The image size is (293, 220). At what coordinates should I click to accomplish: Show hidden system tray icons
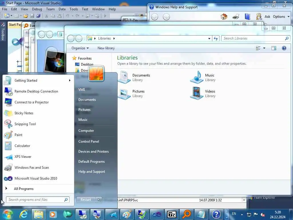242,214
